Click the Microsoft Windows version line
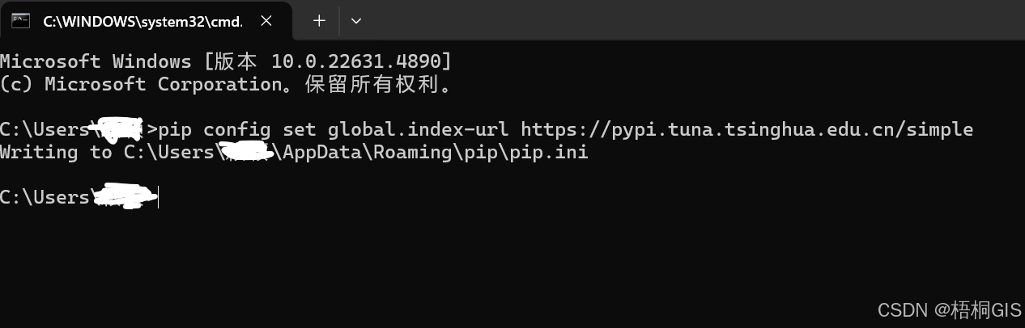This screenshot has width=1025, height=328. point(226,61)
